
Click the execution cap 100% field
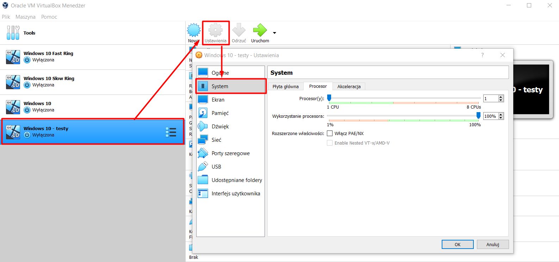tap(491, 116)
